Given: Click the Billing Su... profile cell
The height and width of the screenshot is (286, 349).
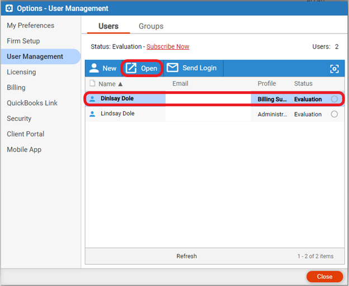Looking at the screenshot, I should tap(272, 99).
